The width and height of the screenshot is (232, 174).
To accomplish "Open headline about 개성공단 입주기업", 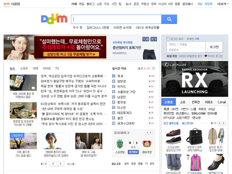I will [74, 76].
